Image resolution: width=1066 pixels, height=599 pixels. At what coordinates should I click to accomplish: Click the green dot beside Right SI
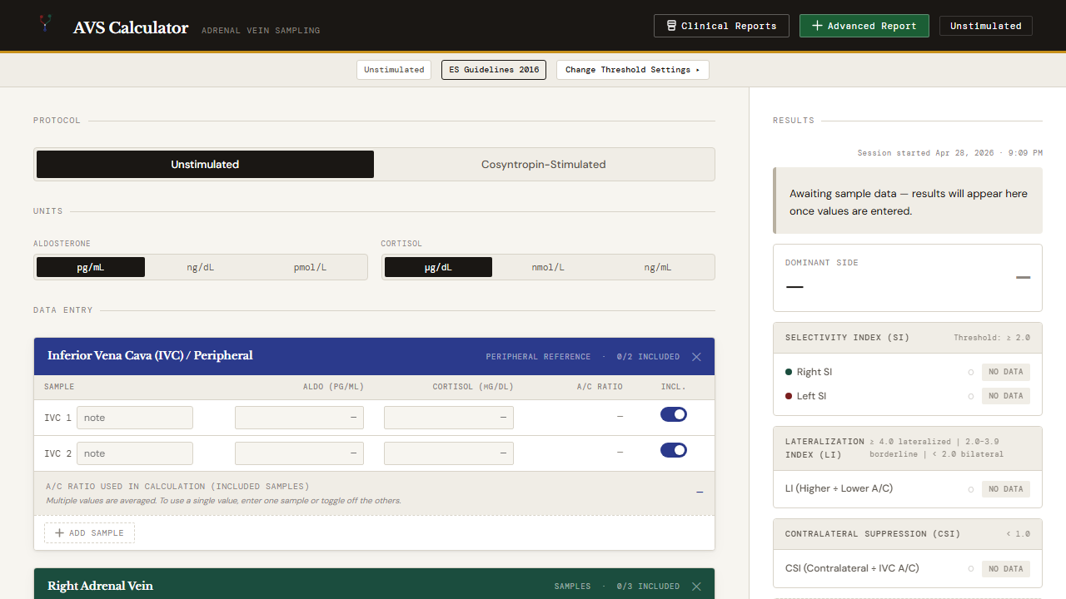(x=790, y=372)
